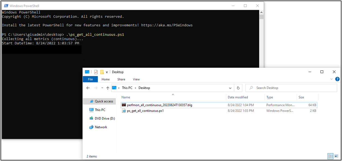This screenshot has width=342, height=161.
Task: Switch to Large icons view layout
Action: click(336, 156)
